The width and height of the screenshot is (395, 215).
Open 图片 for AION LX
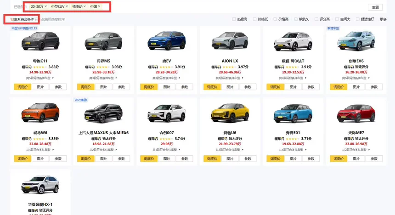[230, 87]
